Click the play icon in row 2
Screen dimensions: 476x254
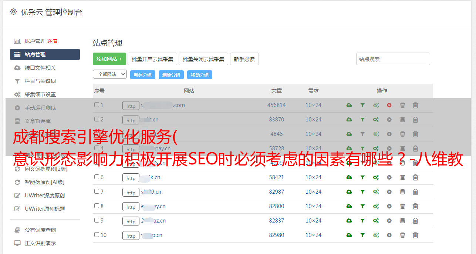pyautogui.click(x=389, y=120)
